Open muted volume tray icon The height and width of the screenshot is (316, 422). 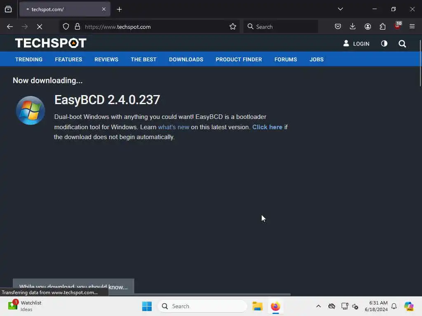click(x=355, y=306)
